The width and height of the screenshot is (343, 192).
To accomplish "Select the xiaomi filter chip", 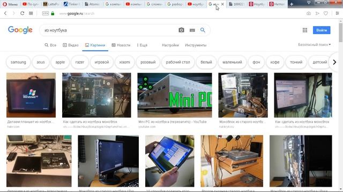I will click(124, 62).
